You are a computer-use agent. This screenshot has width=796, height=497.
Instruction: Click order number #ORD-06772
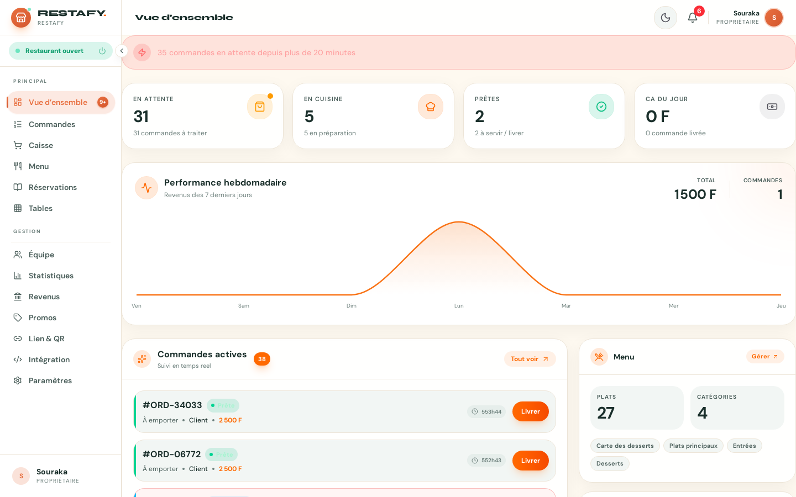tap(172, 454)
